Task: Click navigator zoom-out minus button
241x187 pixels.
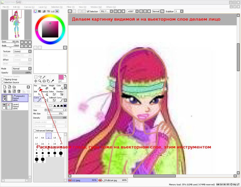Action: [x=22, y=42]
